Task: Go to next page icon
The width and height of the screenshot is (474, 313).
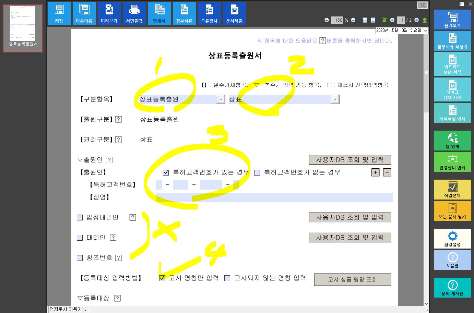Action: click(x=416, y=20)
